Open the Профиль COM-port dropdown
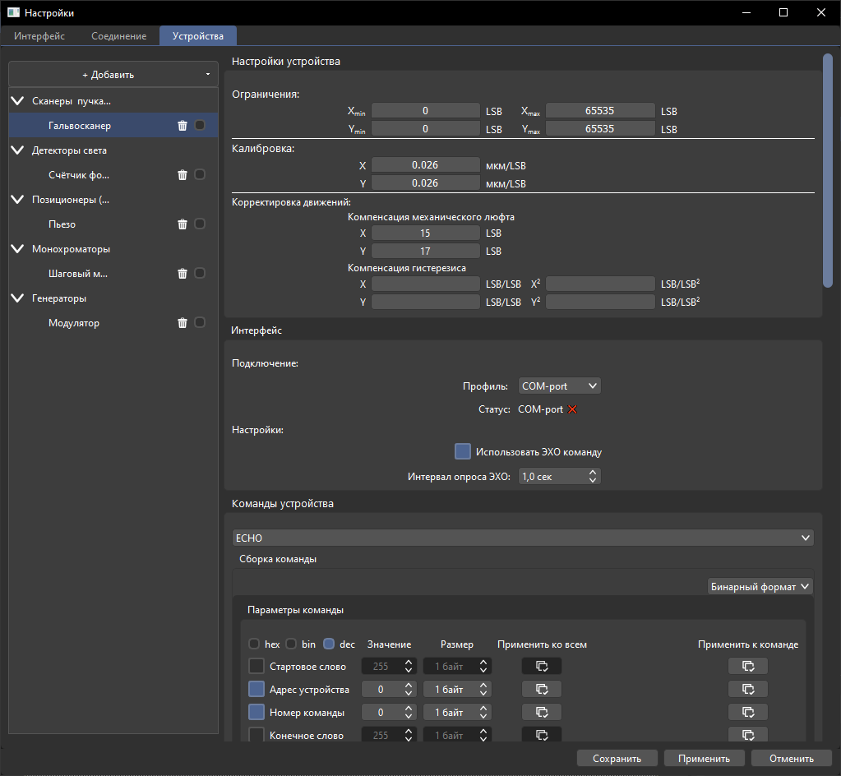Viewport: 841px width, 776px height. click(x=559, y=386)
